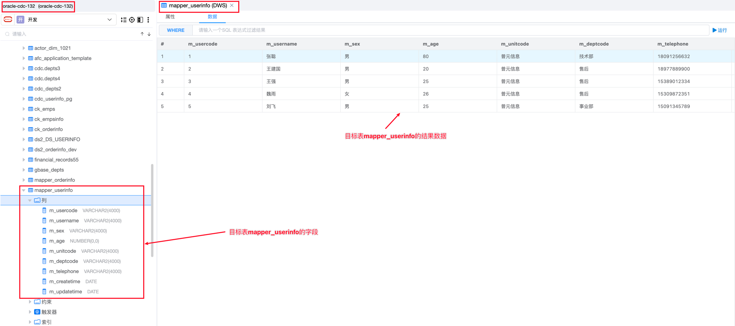Select the cell containing 王建国

[301, 69]
